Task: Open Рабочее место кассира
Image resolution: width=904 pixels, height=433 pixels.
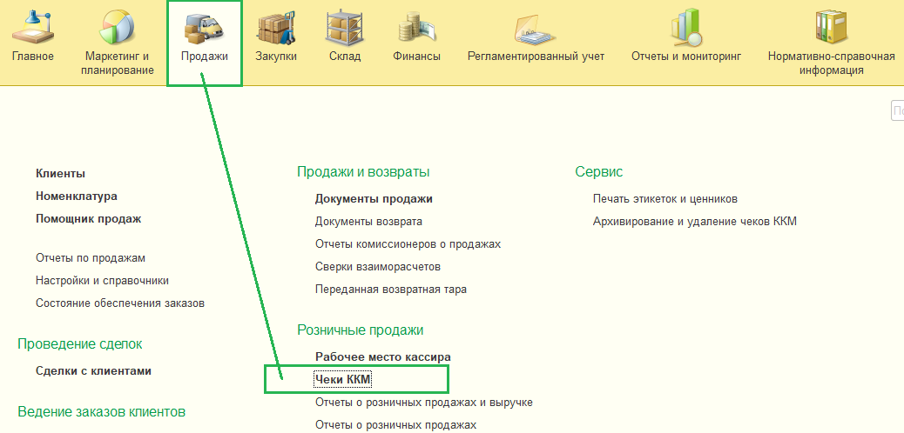Action: (x=383, y=357)
